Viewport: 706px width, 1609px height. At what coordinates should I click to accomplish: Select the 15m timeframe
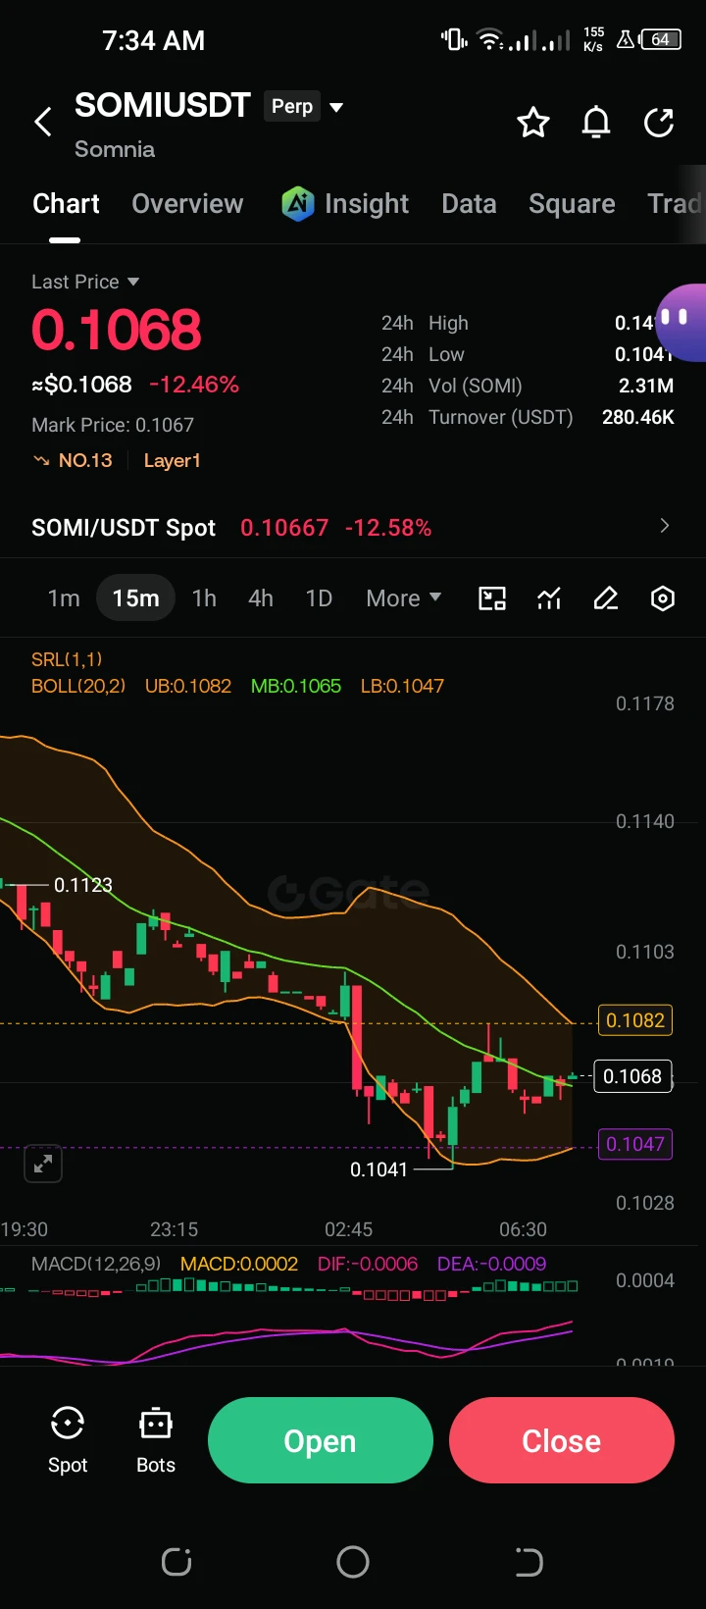point(135,598)
